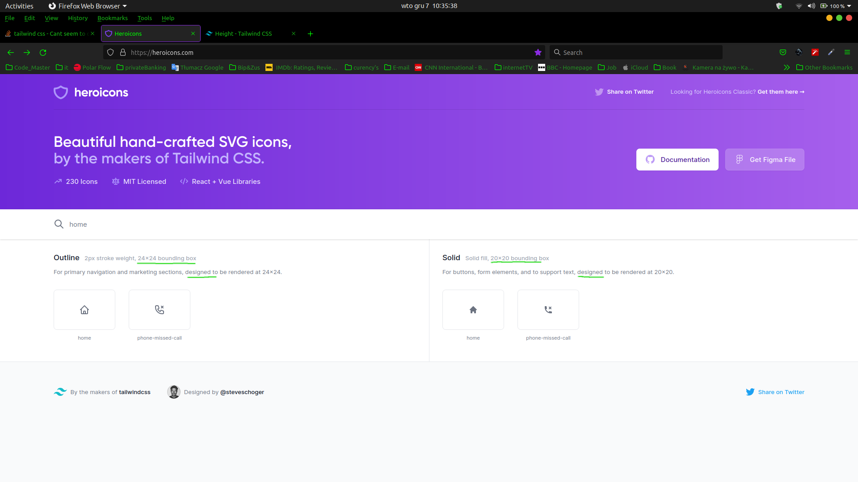Open a new tab with plus button

tap(311, 34)
